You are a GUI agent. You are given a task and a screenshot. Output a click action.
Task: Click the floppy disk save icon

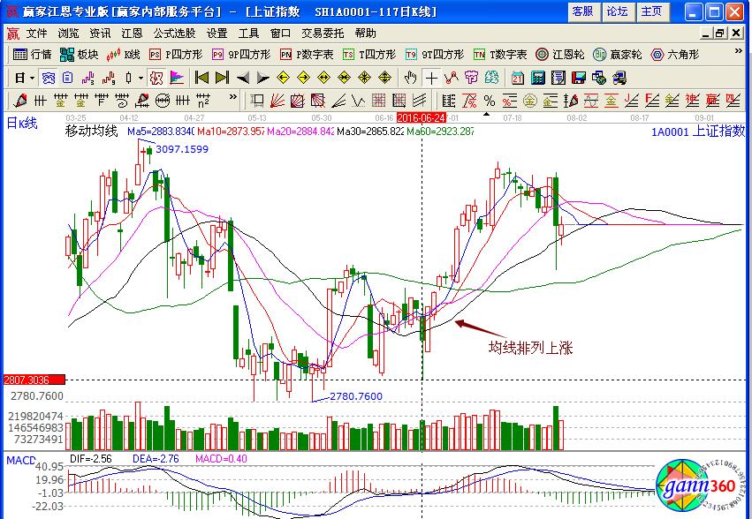(579, 77)
